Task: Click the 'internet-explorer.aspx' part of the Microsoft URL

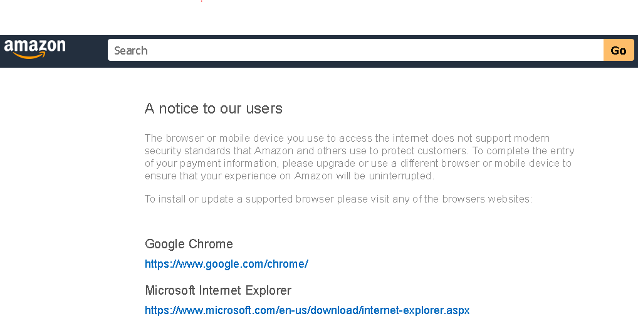Action: tap(415, 310)
